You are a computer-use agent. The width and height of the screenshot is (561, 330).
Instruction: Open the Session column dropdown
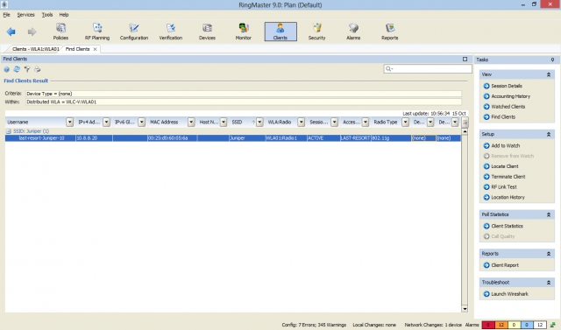(334, 123)
